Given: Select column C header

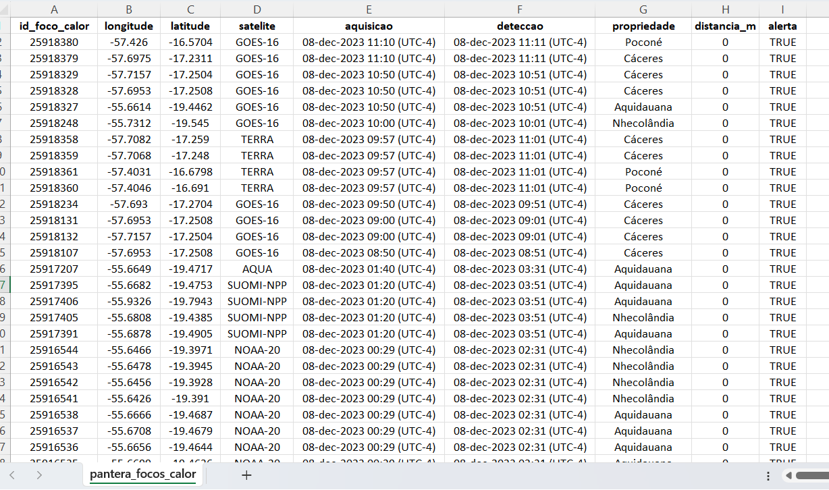Looking at the screenshot, I should click(190, 9).
